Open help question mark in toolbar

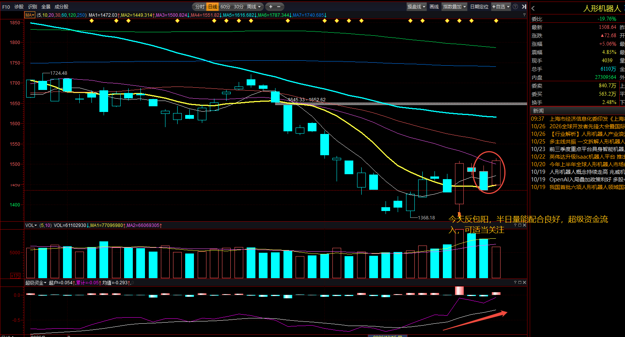[515, 7]
